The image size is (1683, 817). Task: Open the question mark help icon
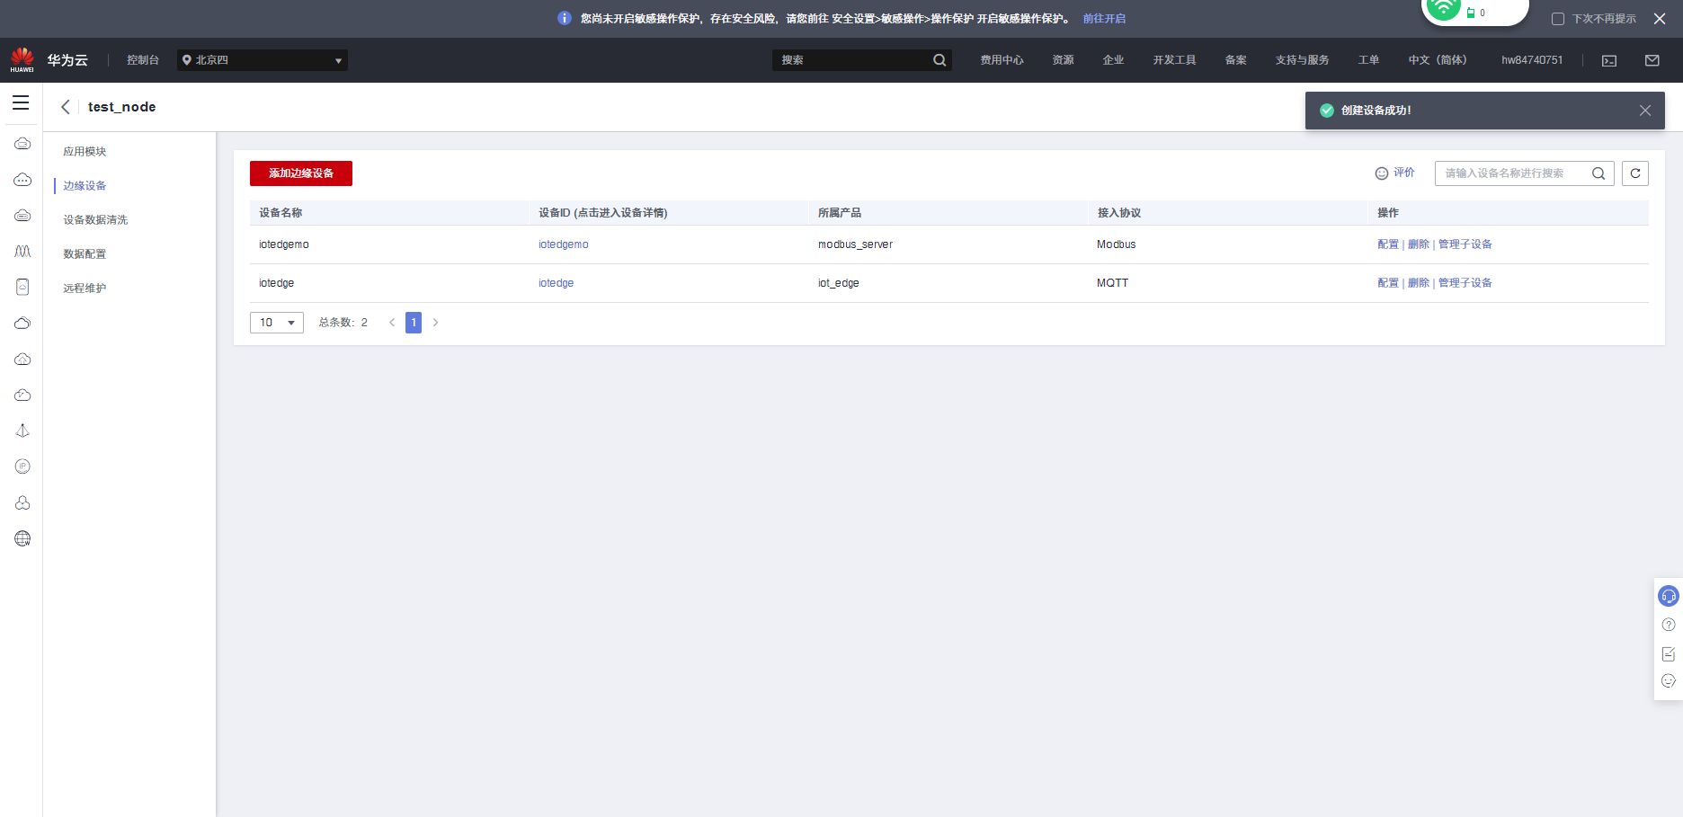1669,625
